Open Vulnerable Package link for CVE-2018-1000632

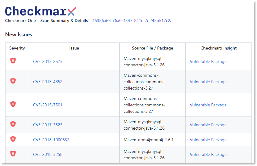click(x=208, y=140)
